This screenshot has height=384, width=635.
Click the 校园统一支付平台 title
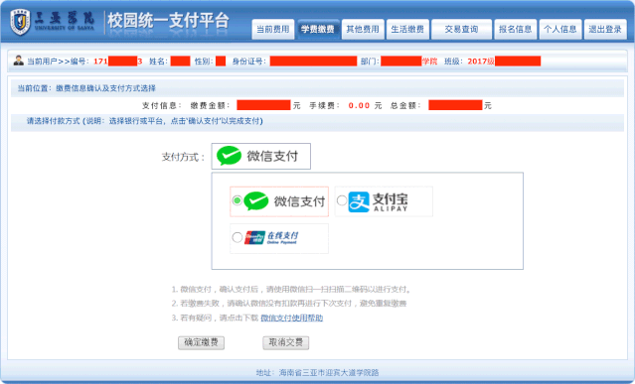click(x=169, y=21)
